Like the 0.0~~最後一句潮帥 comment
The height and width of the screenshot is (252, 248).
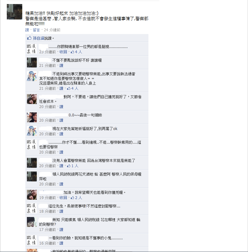pyautogui.click(x=61, y=120)
